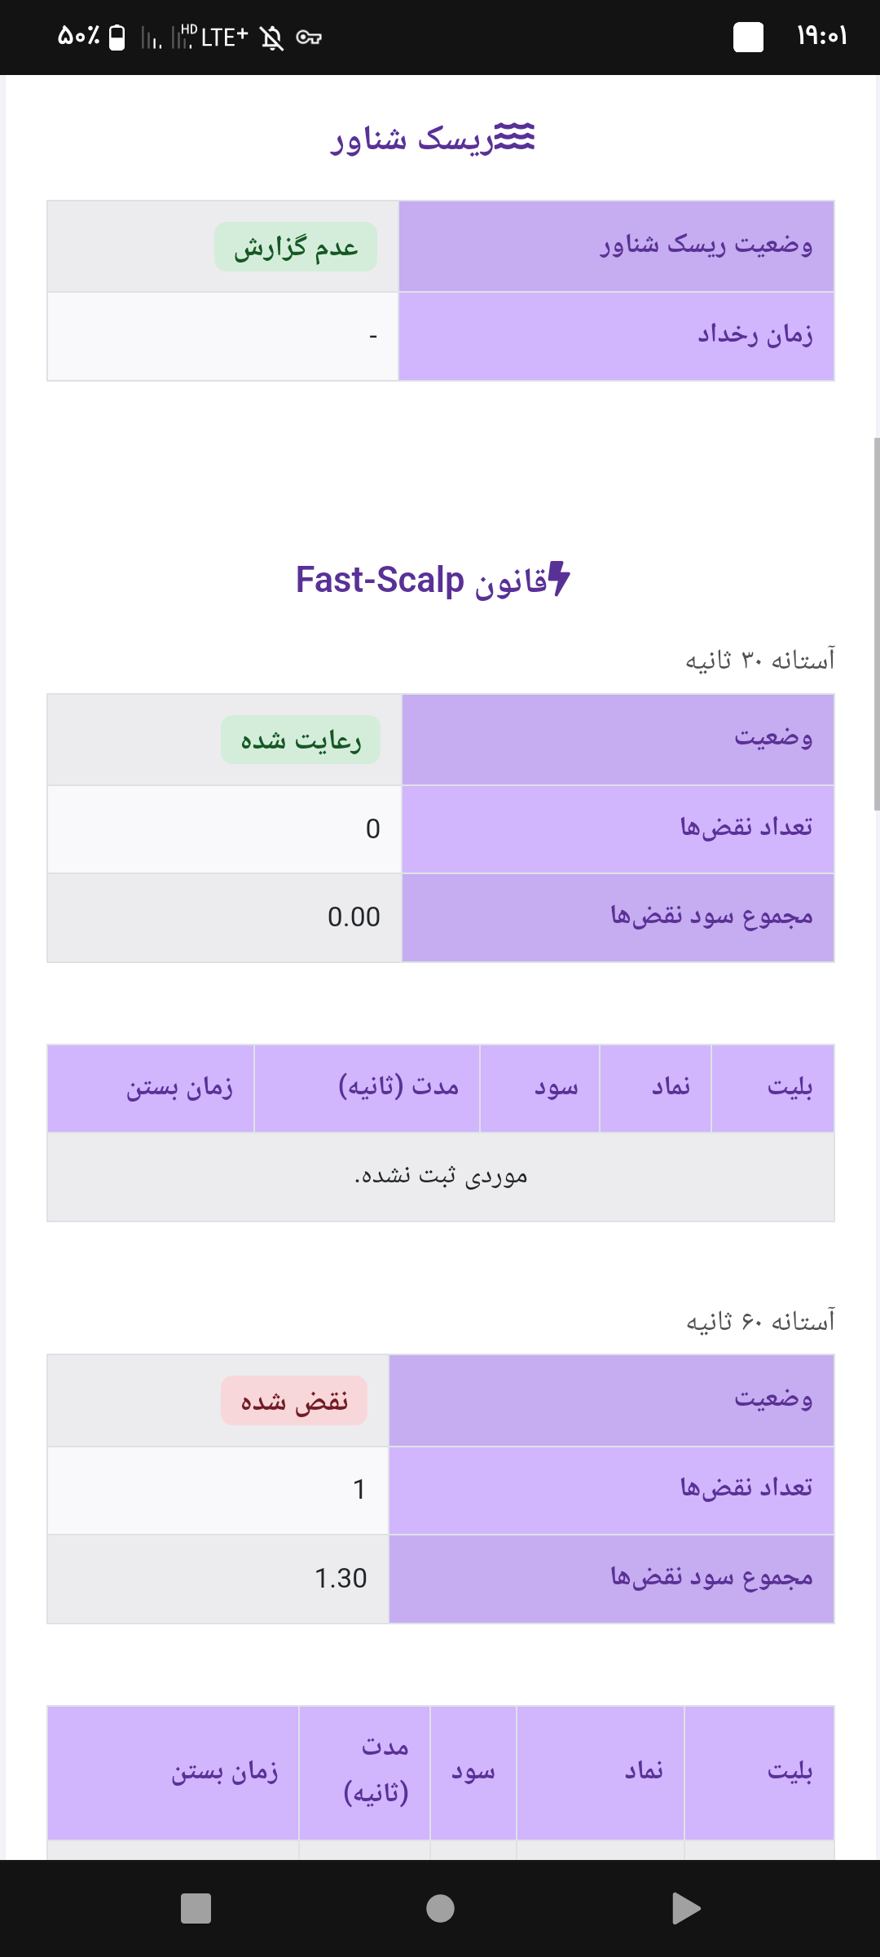
Task: Select the 'نماد' column header in first table
Action: click(x=656, y=1088)
